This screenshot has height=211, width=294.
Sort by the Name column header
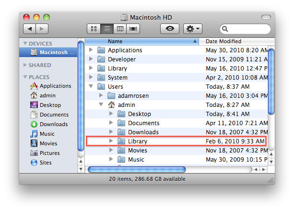coord(144,41)
